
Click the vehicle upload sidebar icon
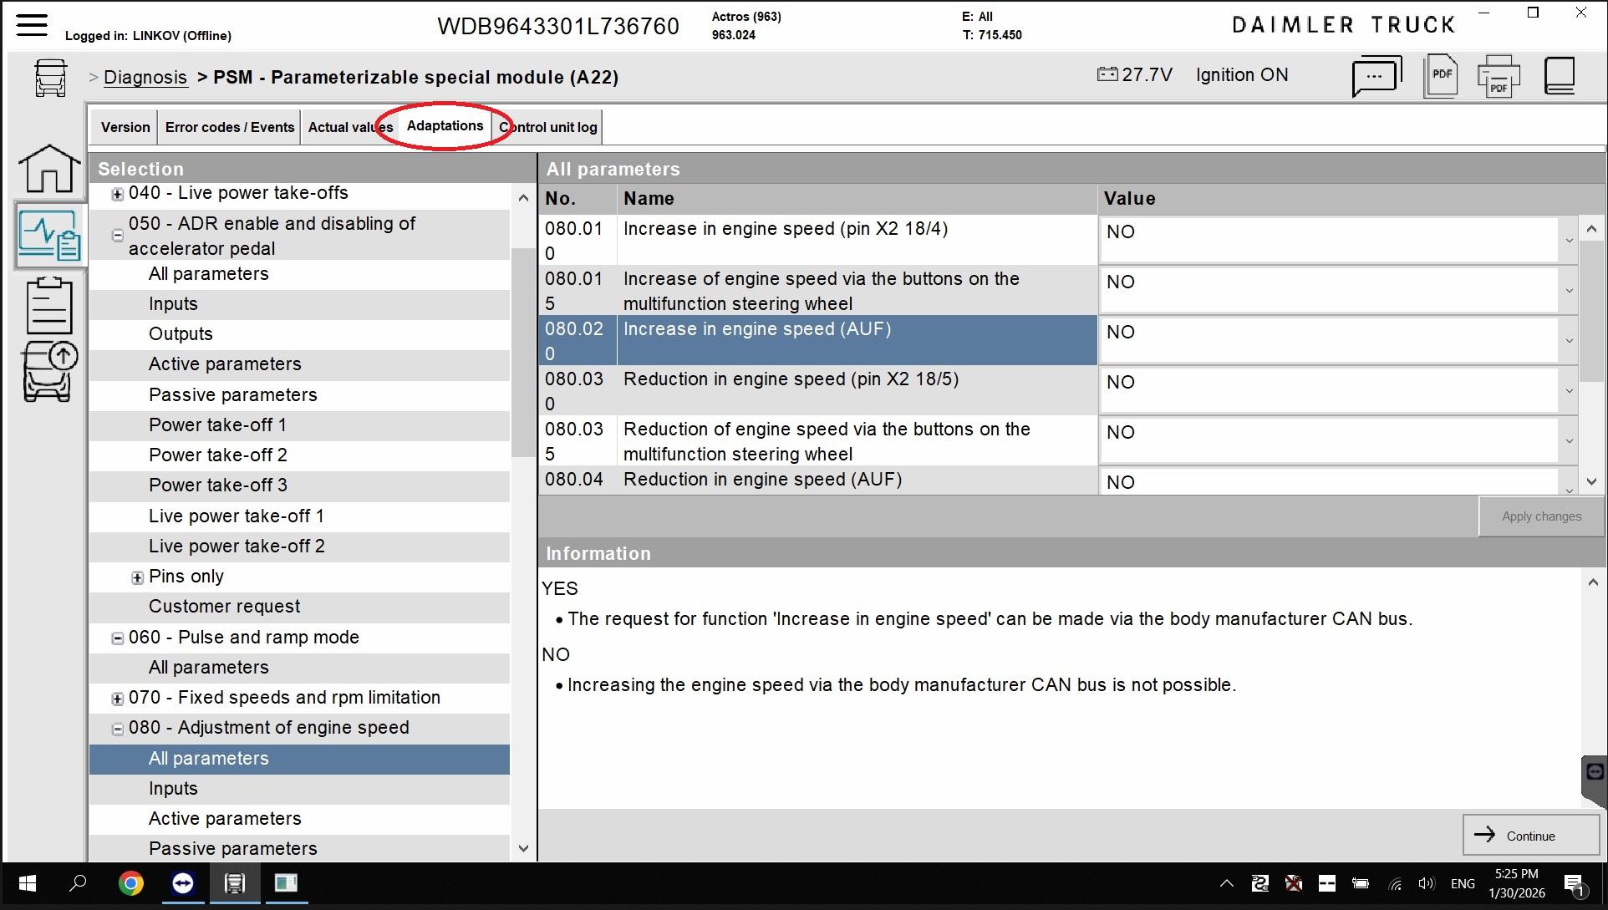coord(49,372)
